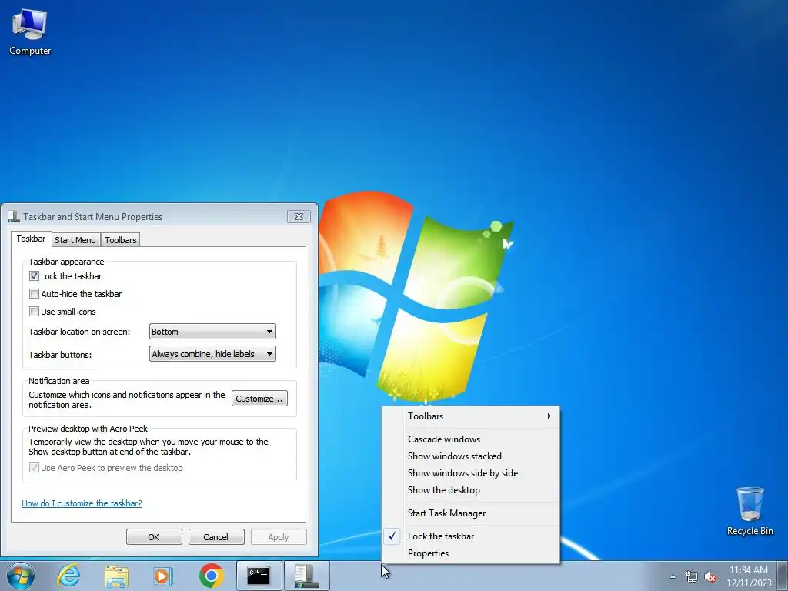Image resolution: width=788 pixels, height=591 pixels.
Task: Open Windows Explorer from the taskbar
Action: click(116, 576)
